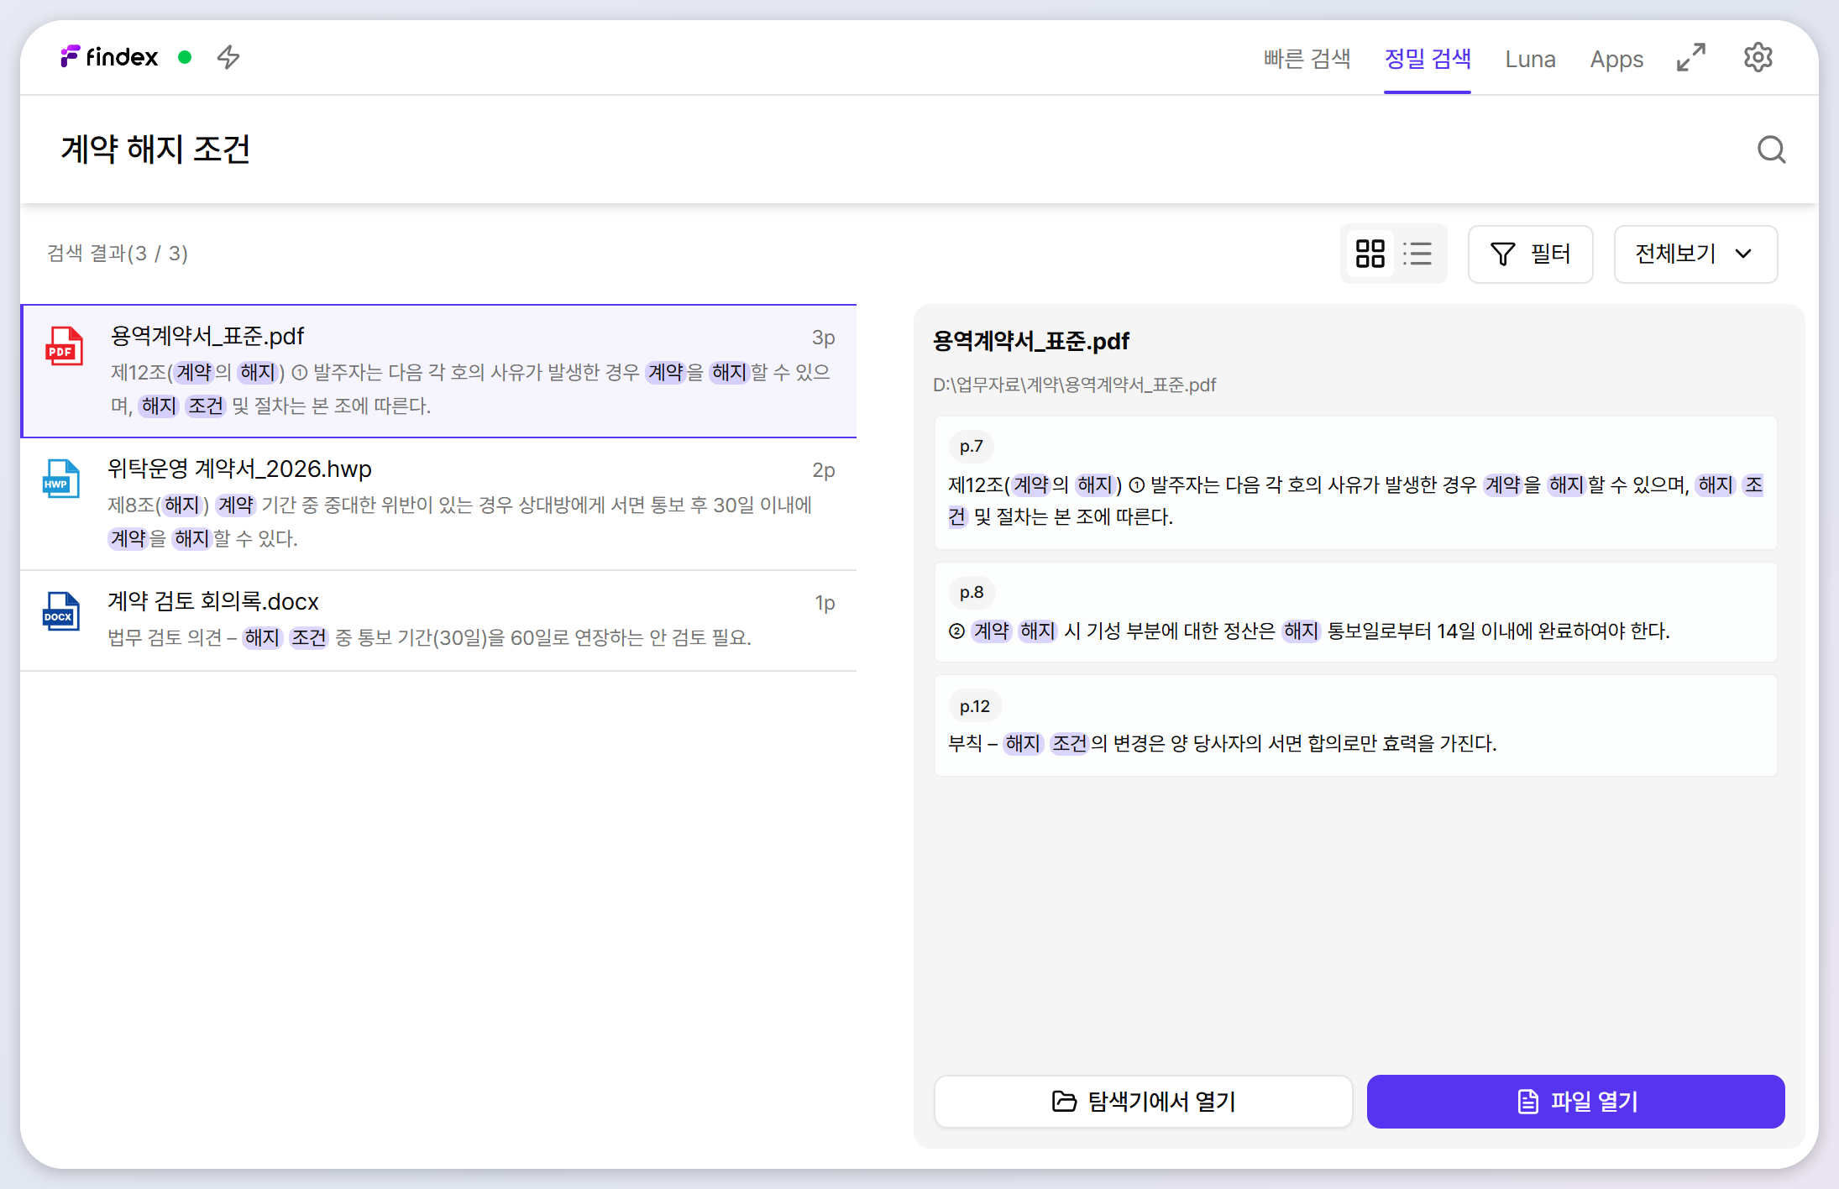Open the Apps tab
This screenshot has height=1189, width=1839.
(x=1617, y=59)
